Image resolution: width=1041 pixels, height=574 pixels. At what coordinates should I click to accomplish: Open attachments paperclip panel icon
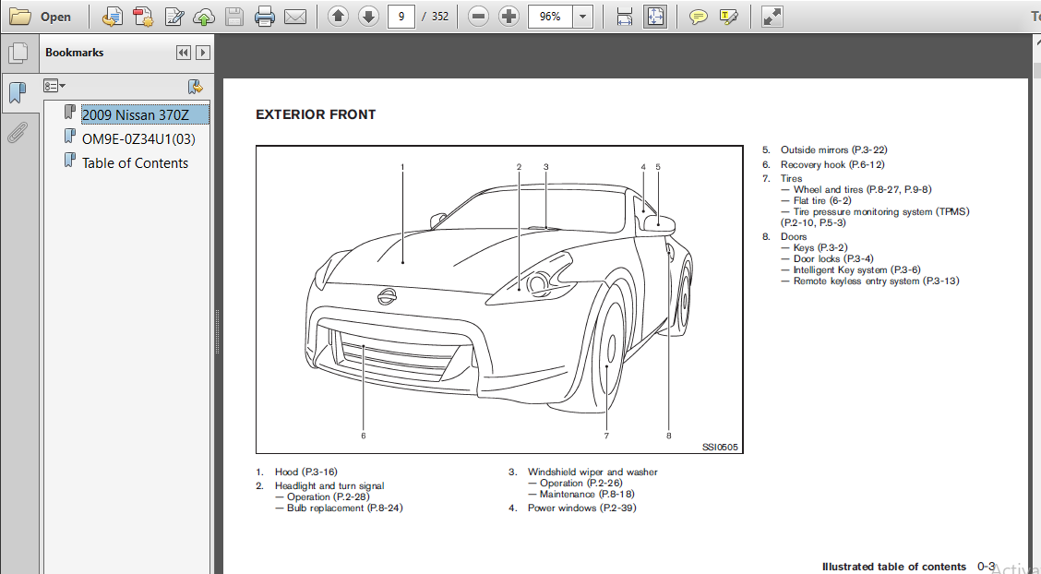click(x=18, y=132)
